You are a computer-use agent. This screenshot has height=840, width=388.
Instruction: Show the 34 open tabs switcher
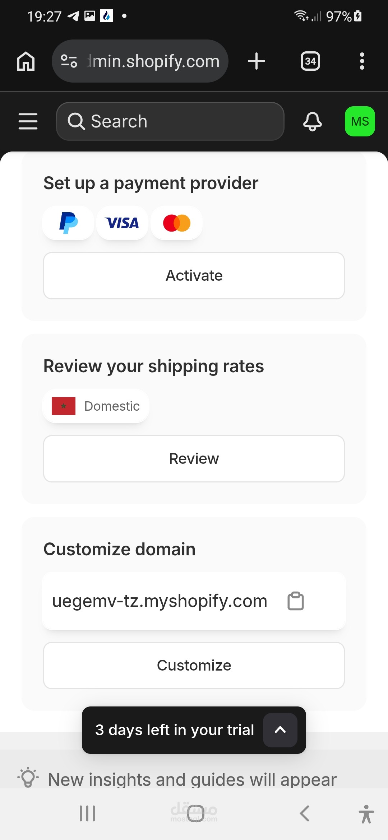pyautogui.click(x=310, y=61)
